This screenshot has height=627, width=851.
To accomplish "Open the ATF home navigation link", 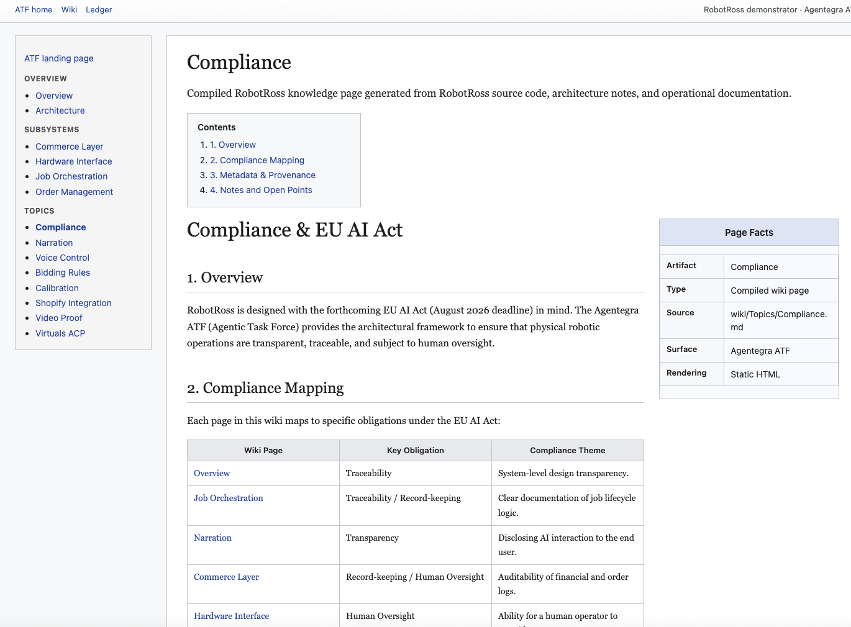I will click(x=34, y=9).
